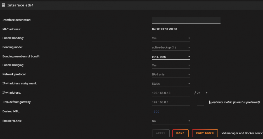Screen dimensions: 263x139
Task: Click the IPv4 address assignment label
Action: point(20,83)
